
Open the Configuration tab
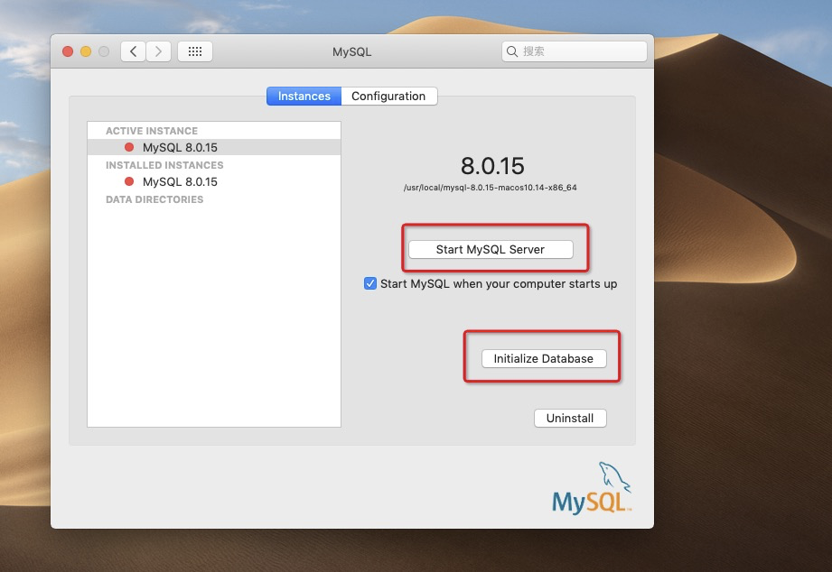pyautogui.click(x=389, y=96)
